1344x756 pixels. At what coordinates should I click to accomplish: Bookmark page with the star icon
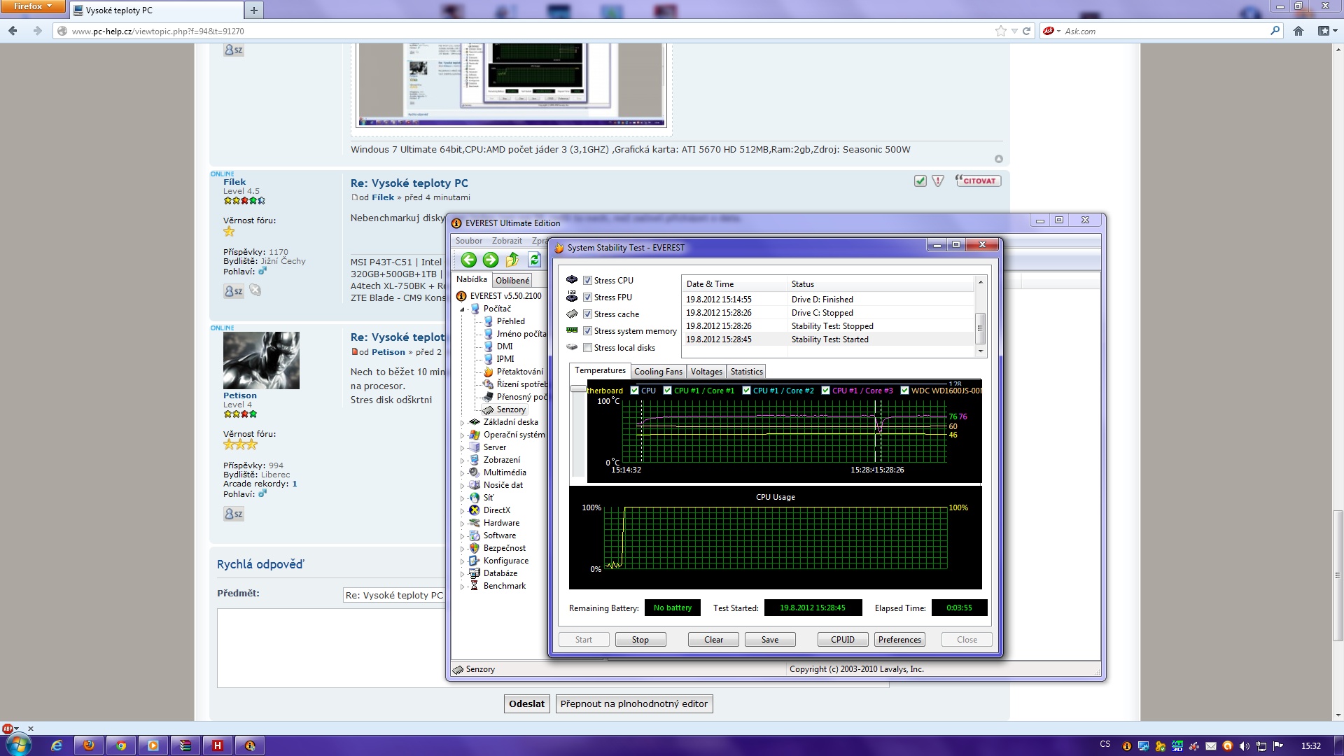[1000, 31]
